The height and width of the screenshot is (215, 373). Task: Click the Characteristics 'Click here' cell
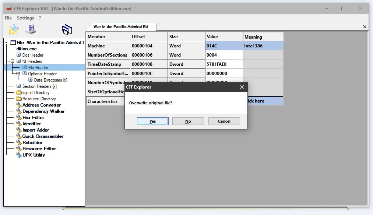(265, 101)
